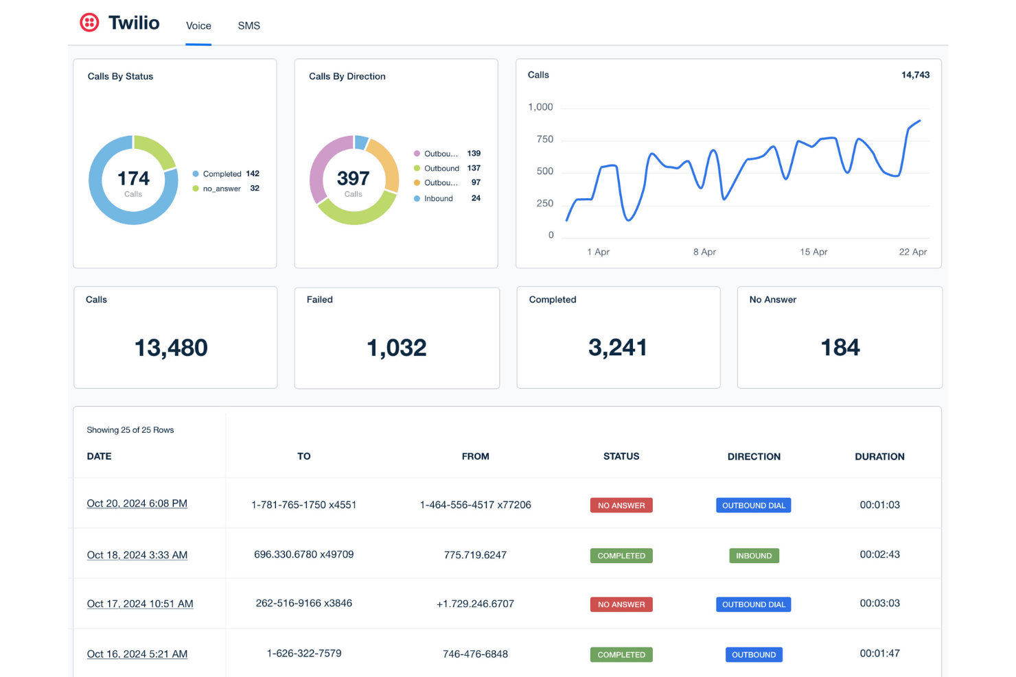Click the DURATION column header
The image size is (1016, 677).
pyautogui.click(x=879, y=456)
